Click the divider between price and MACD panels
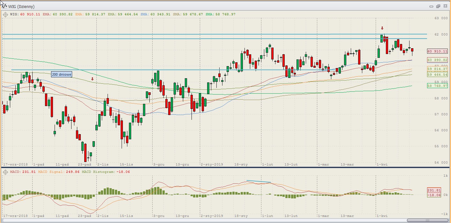The height and width of the screenshot is (223, 451). pos(223,167)
